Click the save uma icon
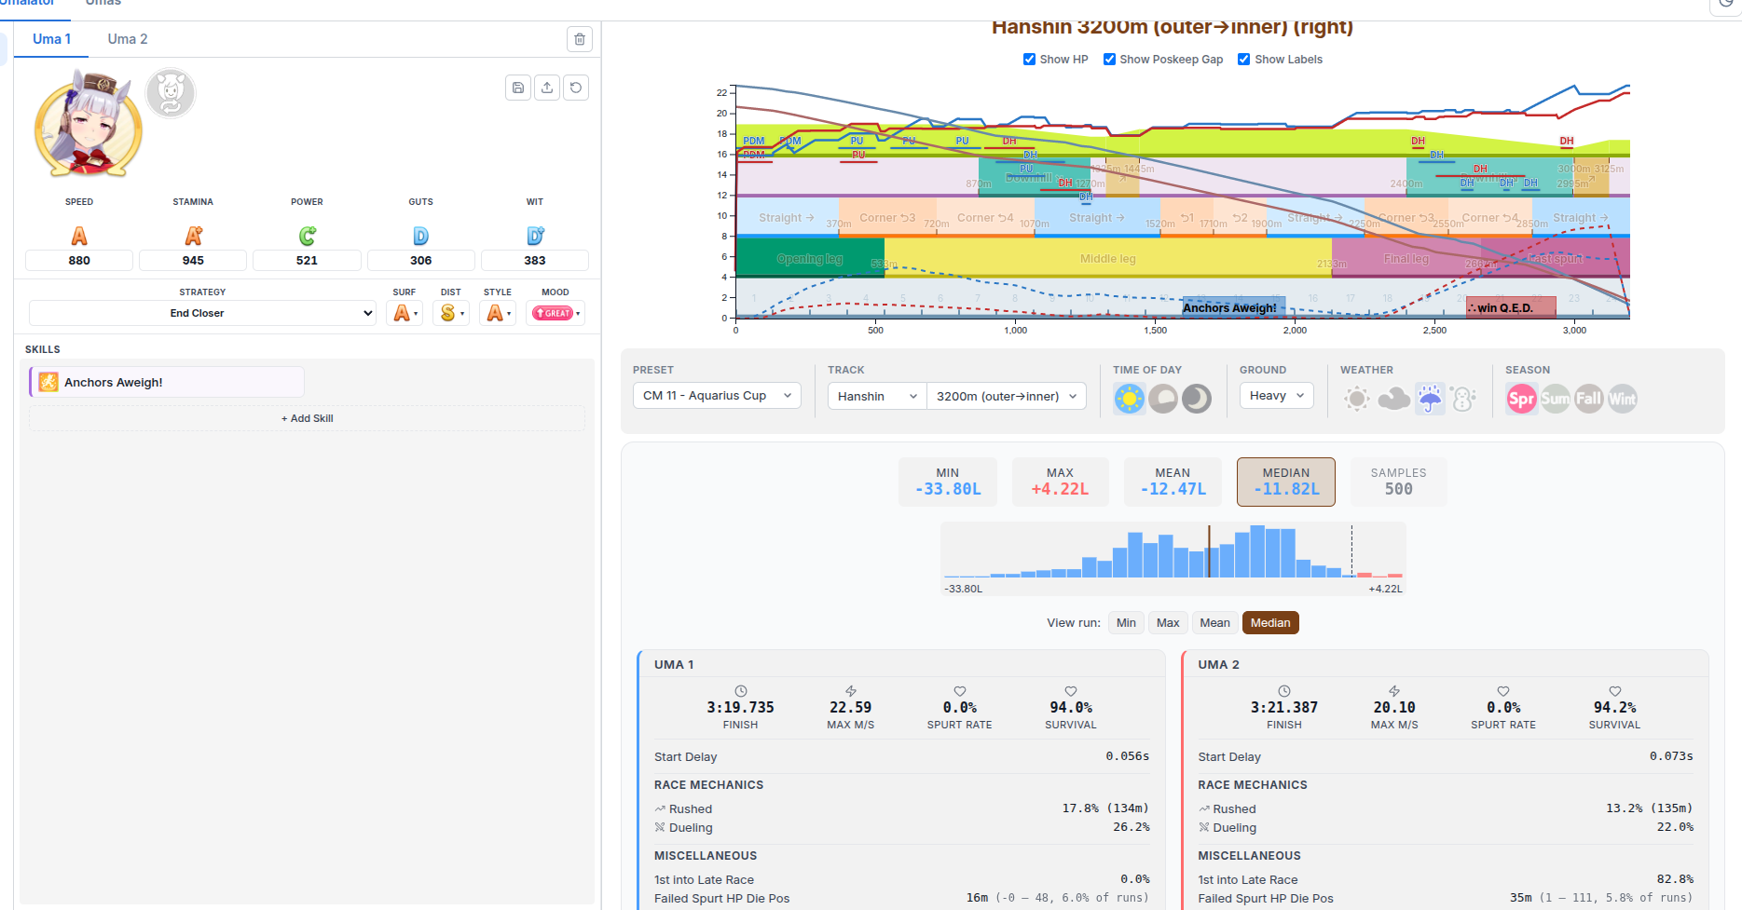This screenshot has width=1742, height=910. [518, 88]
